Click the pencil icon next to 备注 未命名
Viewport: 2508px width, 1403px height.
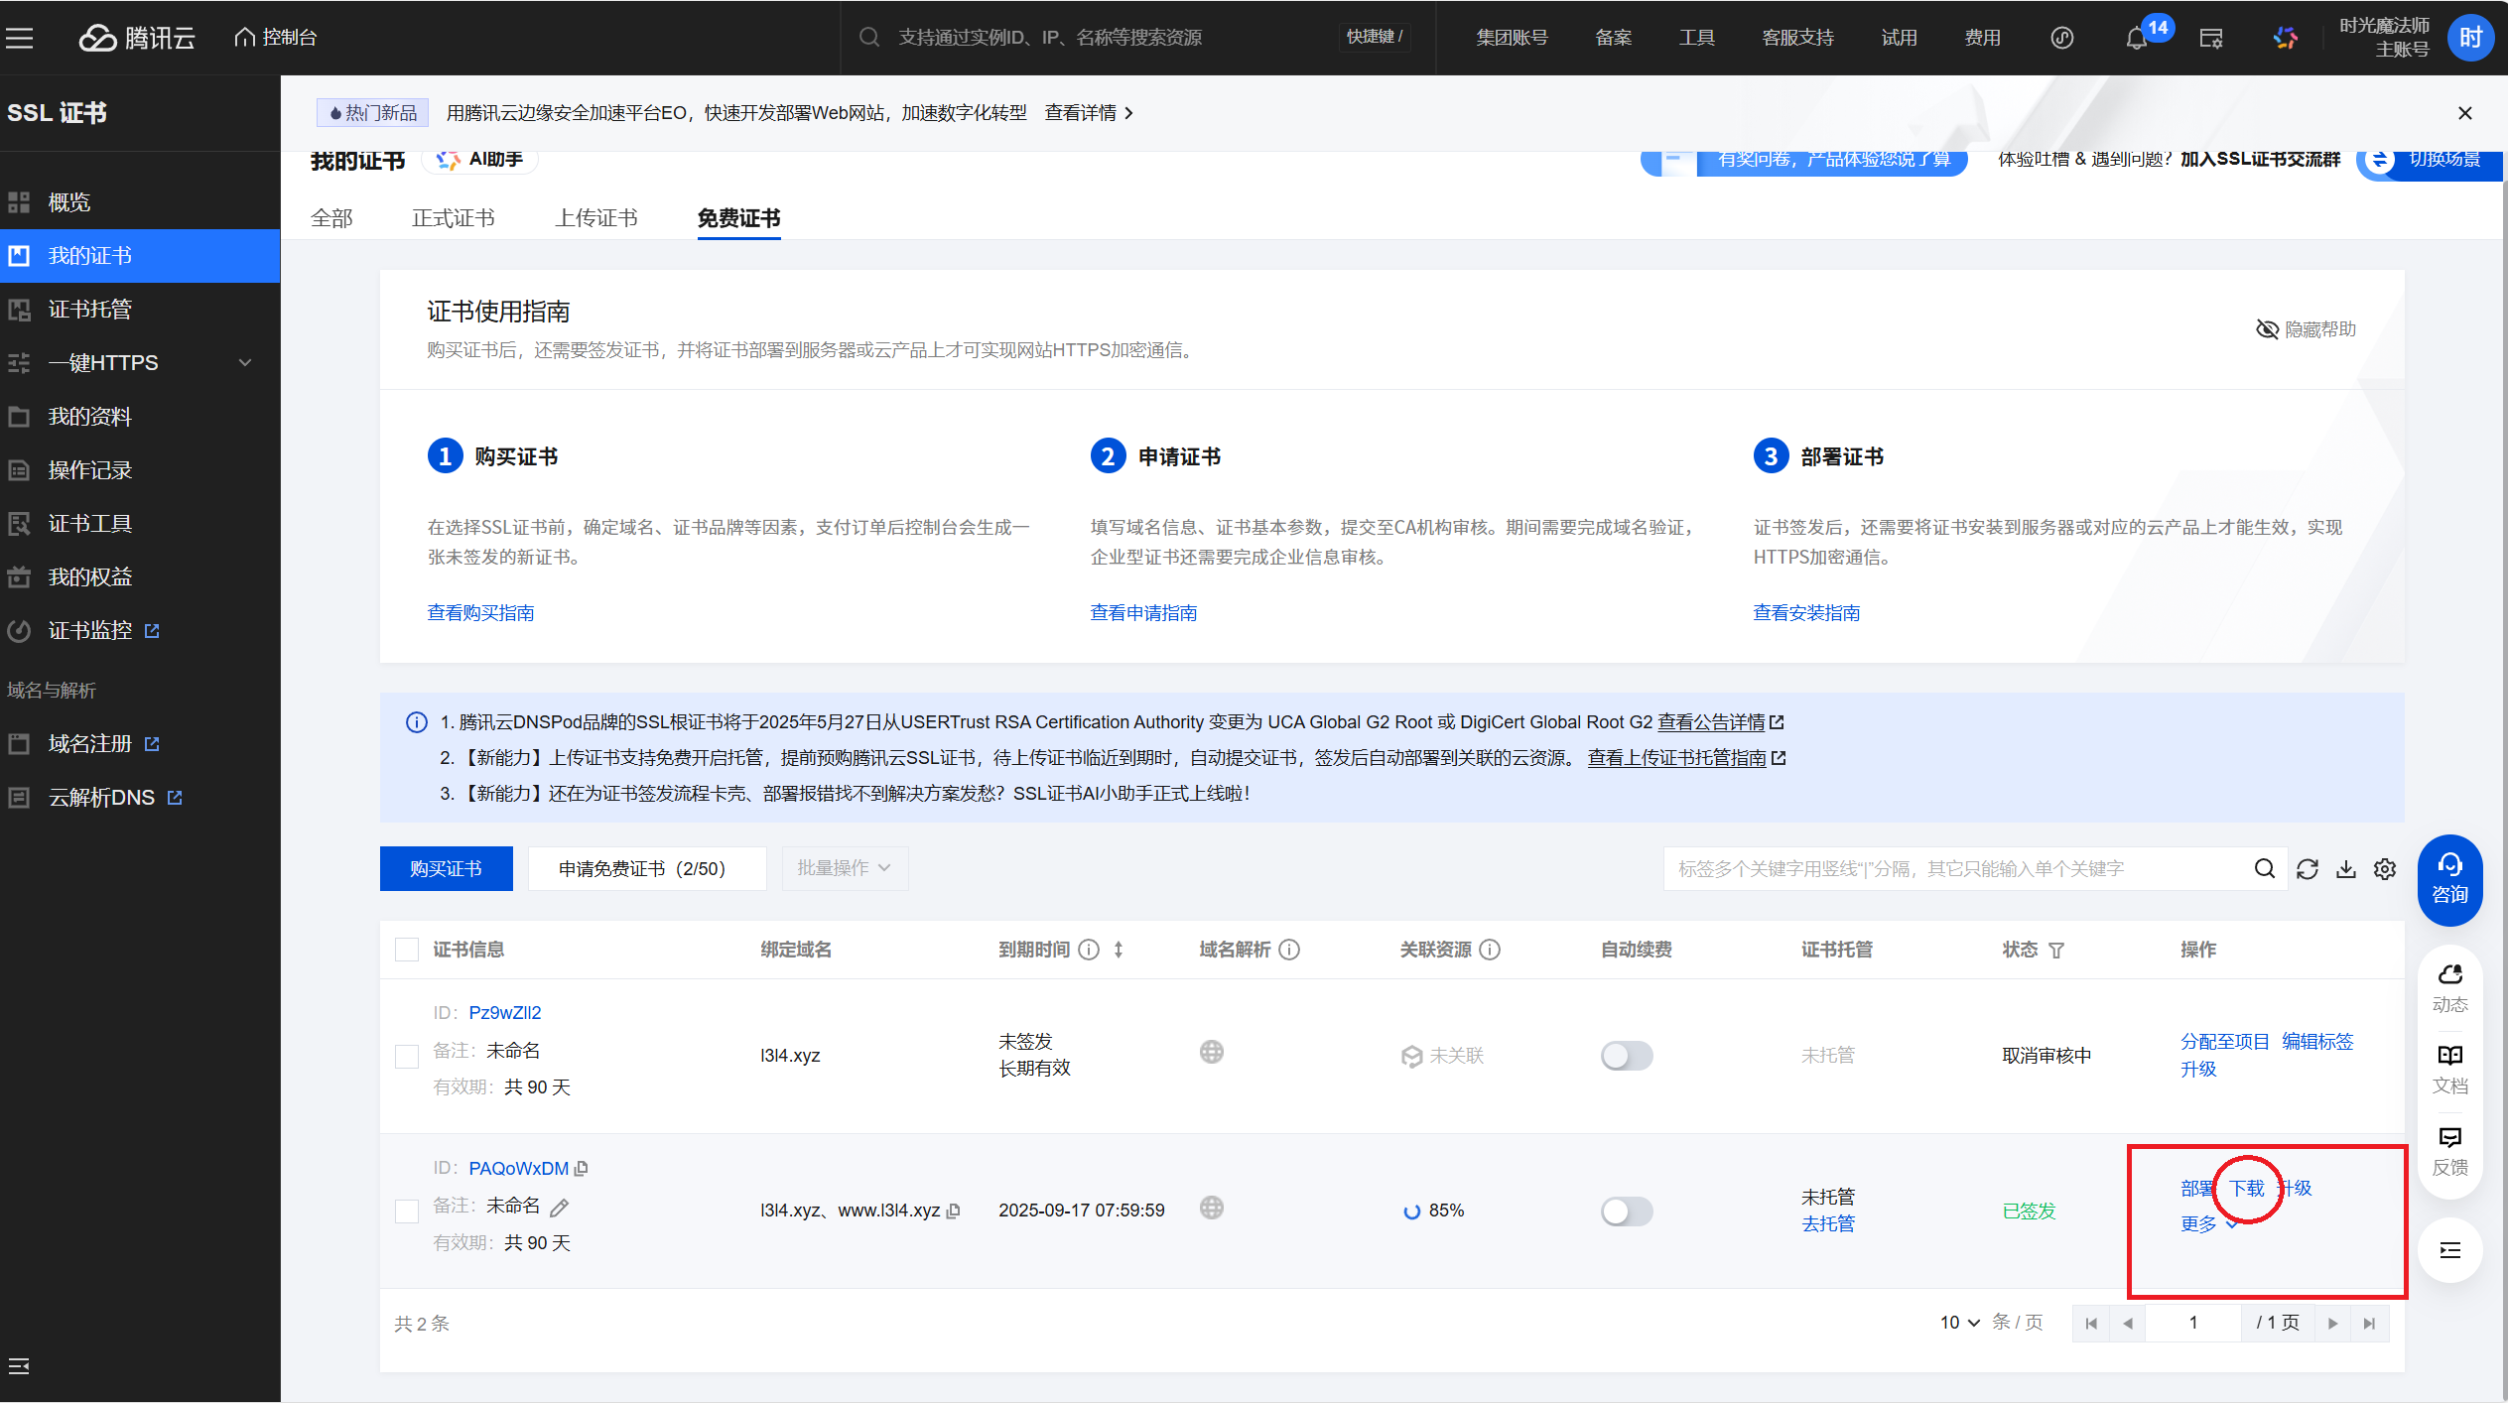pyautogui.click(x=560, y=1207)
